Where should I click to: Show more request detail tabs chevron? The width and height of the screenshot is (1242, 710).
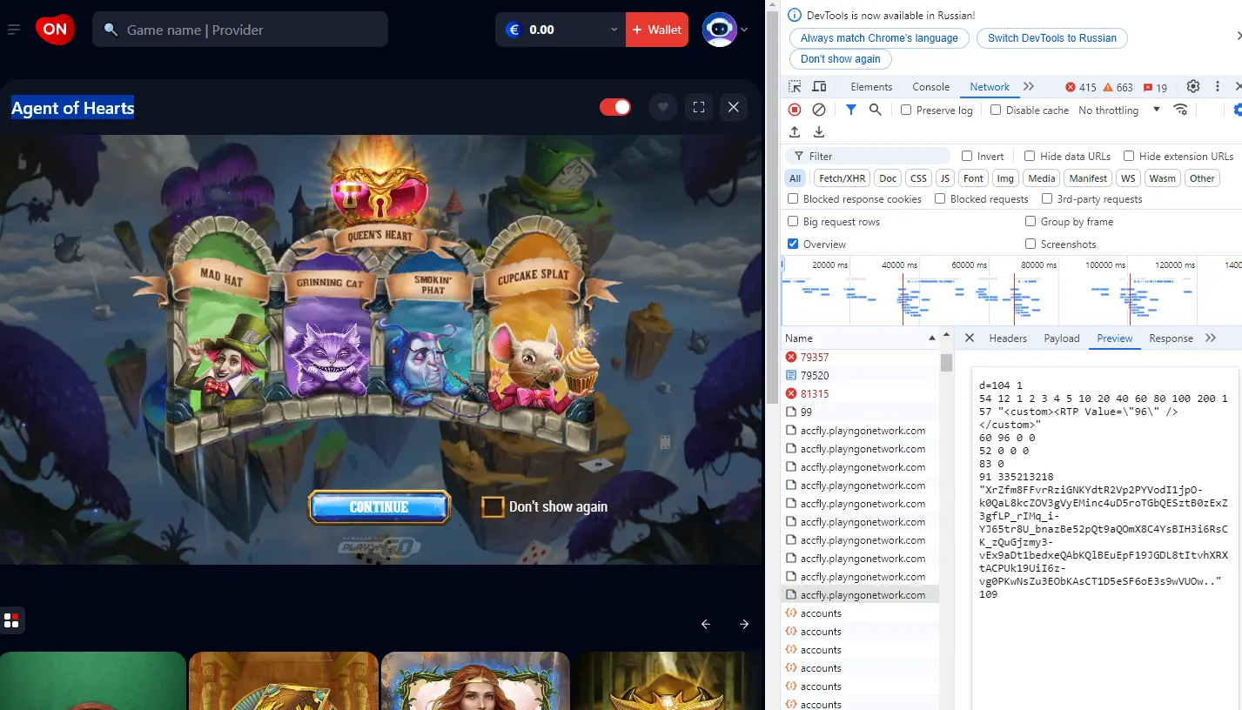[x=1210, y=338]
